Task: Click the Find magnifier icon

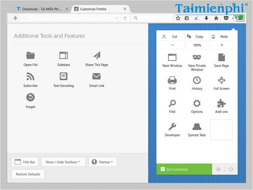Action: coord(172,104)
